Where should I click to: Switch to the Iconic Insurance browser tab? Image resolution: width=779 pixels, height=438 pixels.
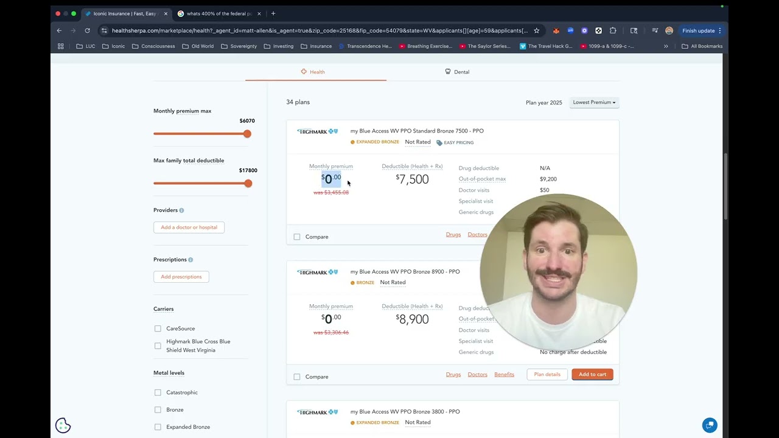click(126, 13)
